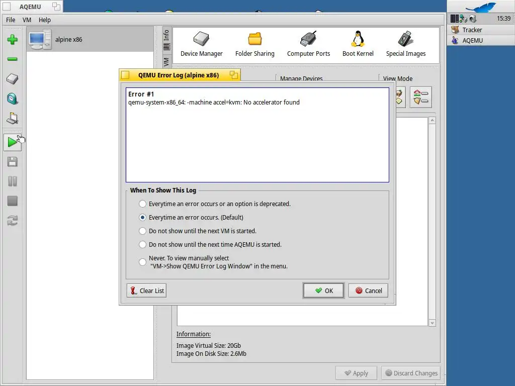Select Do not show until next VM started

pyautogui.click(x=142, y=231)
